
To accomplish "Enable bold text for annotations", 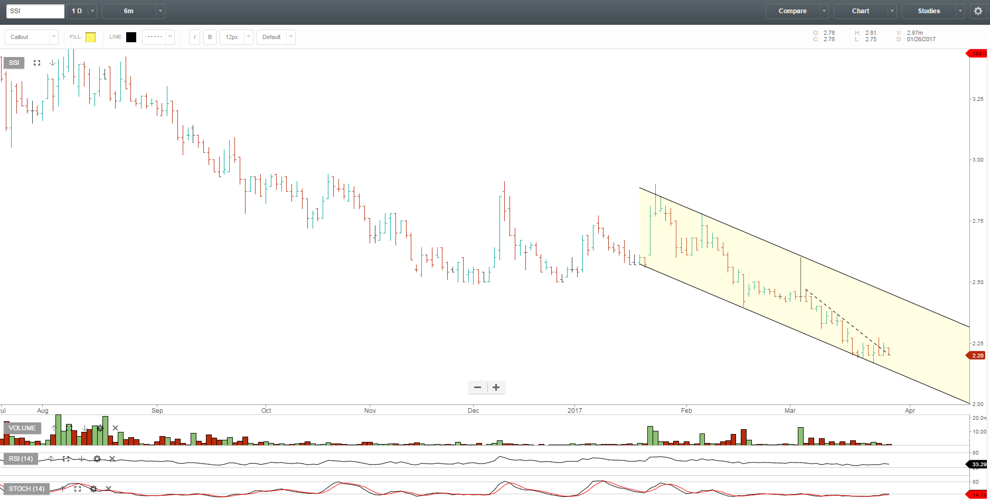I will tap(210, 36).
